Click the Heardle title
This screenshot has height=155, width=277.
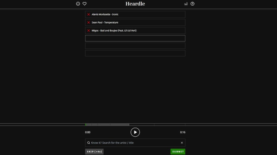pos(135,4)
